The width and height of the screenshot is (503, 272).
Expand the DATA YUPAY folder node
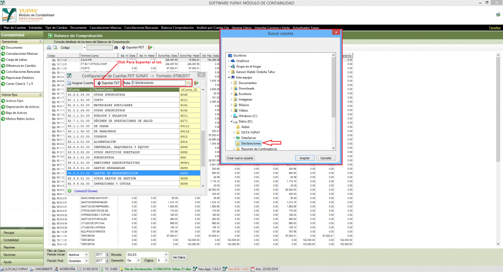(234, 132)
